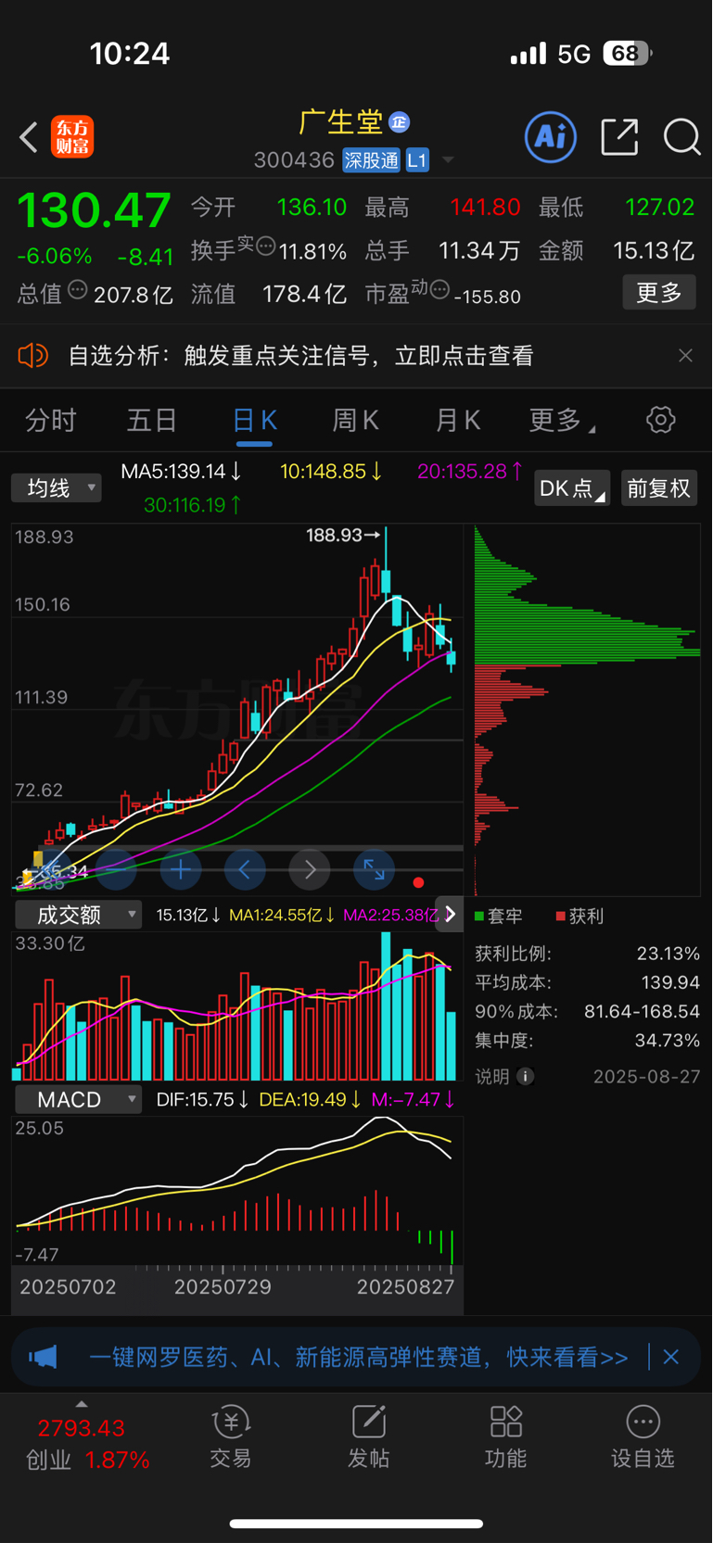Switch to 周K tab

[356, 421]
